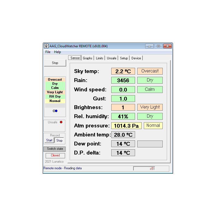Viewport: 216px width, 216px height.
Task: Show the Device tab
Action: pos(136,58)
